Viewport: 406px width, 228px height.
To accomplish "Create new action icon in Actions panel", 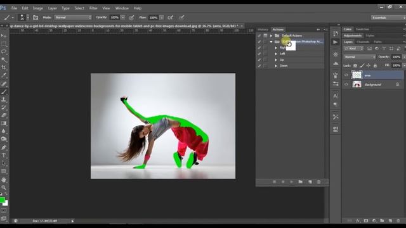I will point(310,182).
